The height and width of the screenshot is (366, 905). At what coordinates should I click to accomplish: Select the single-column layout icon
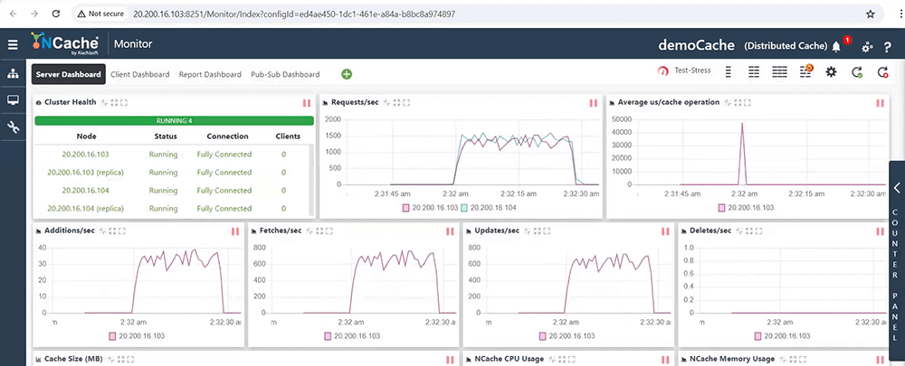[728, 71]
